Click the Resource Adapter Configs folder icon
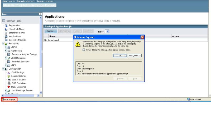211x127 pixels. [9, 54]
